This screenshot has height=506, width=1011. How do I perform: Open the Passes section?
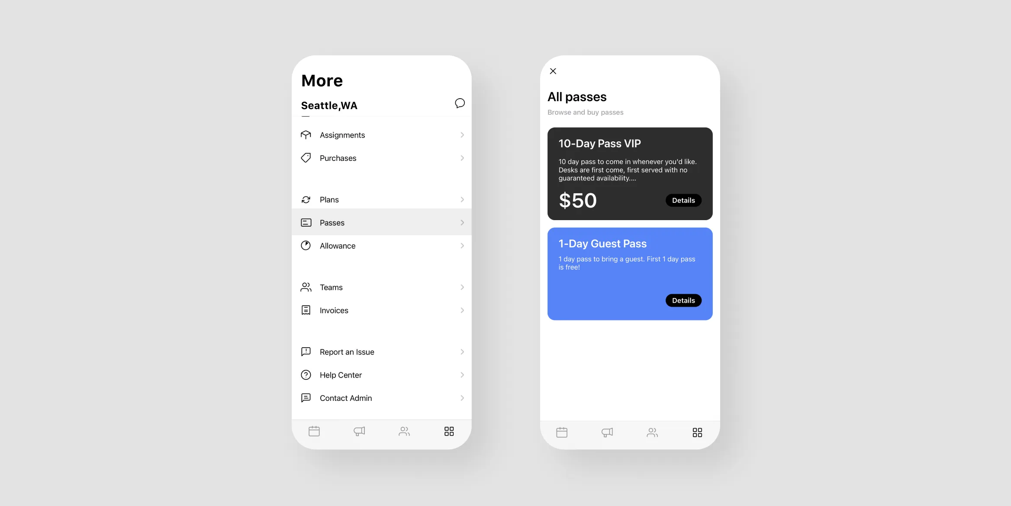coord(382,222)
